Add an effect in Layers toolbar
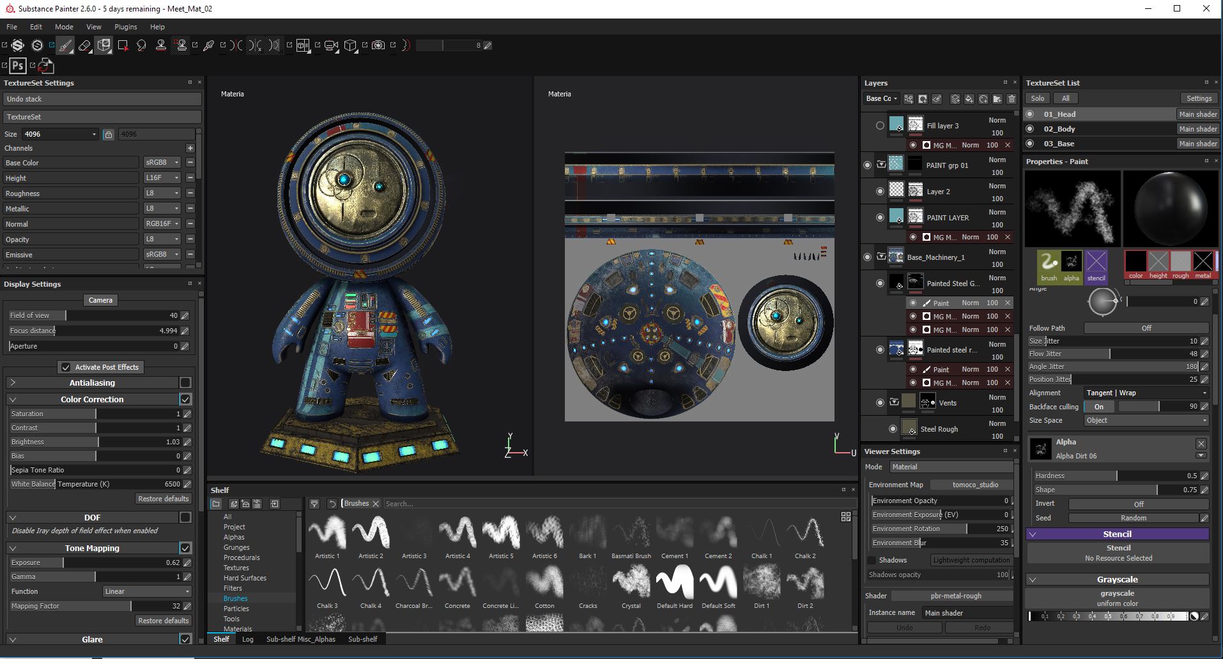 click(x=909, y=99)
